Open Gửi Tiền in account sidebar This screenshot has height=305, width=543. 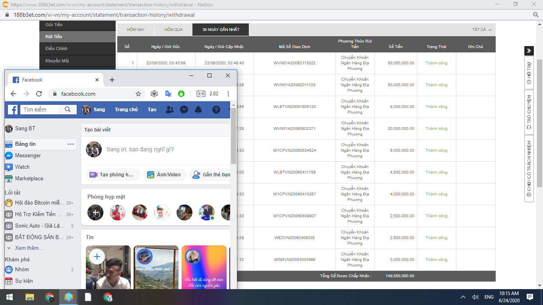click(78, 25)
